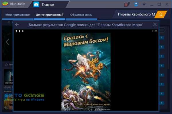Open the title bar dropdown menu icon

144,4
